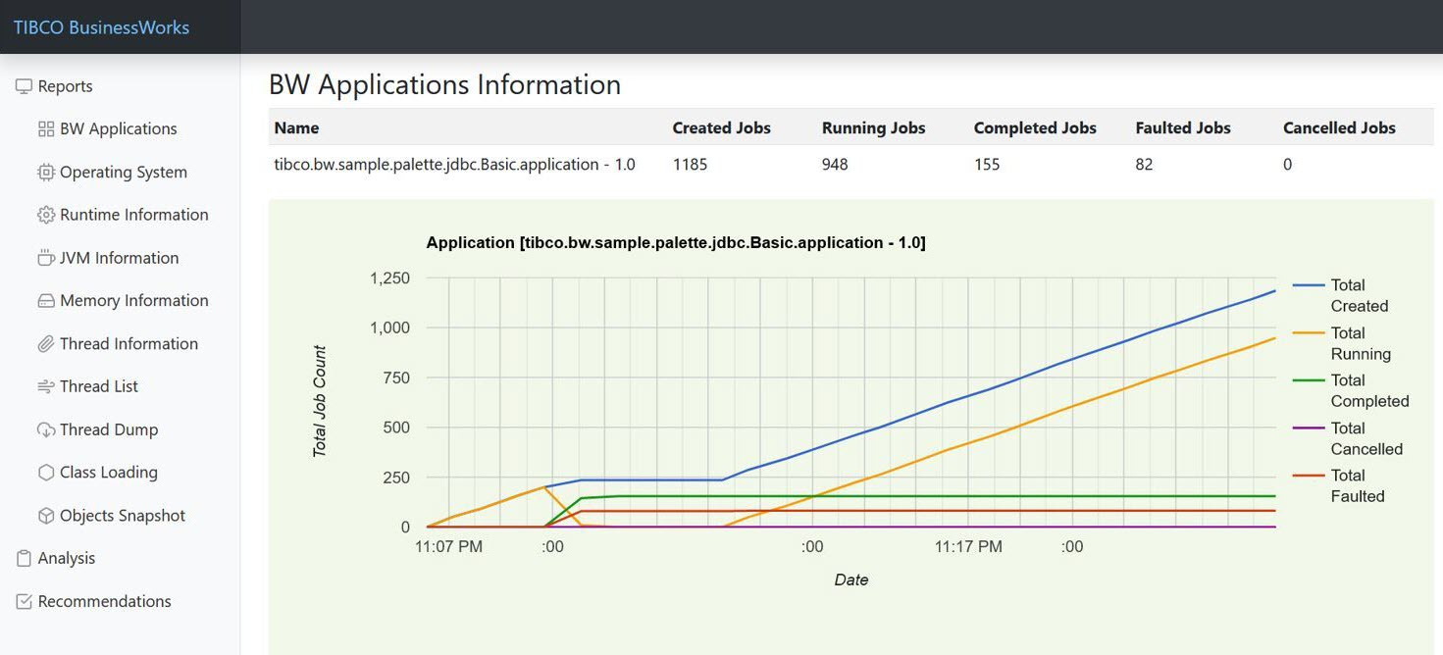Click the Name column header
Viewport: 1443px width, 655px height.
(296, 128)
